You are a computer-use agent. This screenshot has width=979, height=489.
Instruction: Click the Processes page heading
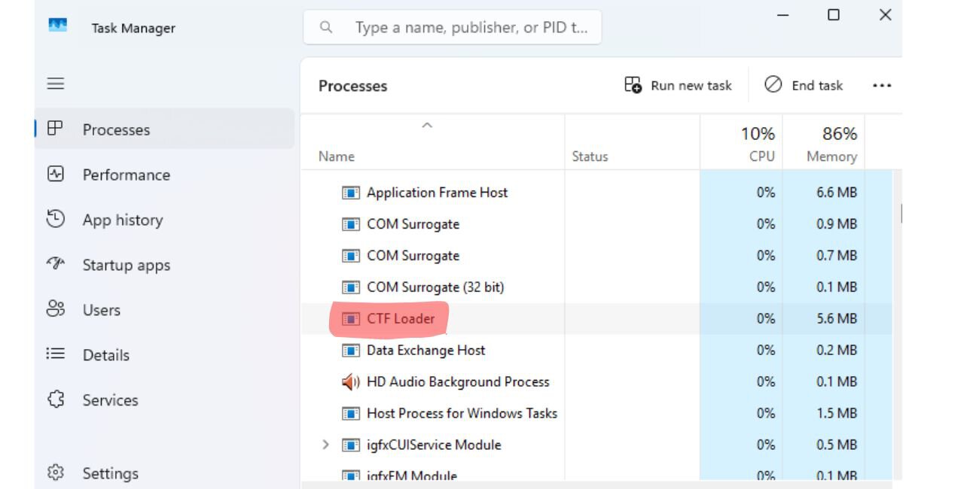[x=352, y=86]
